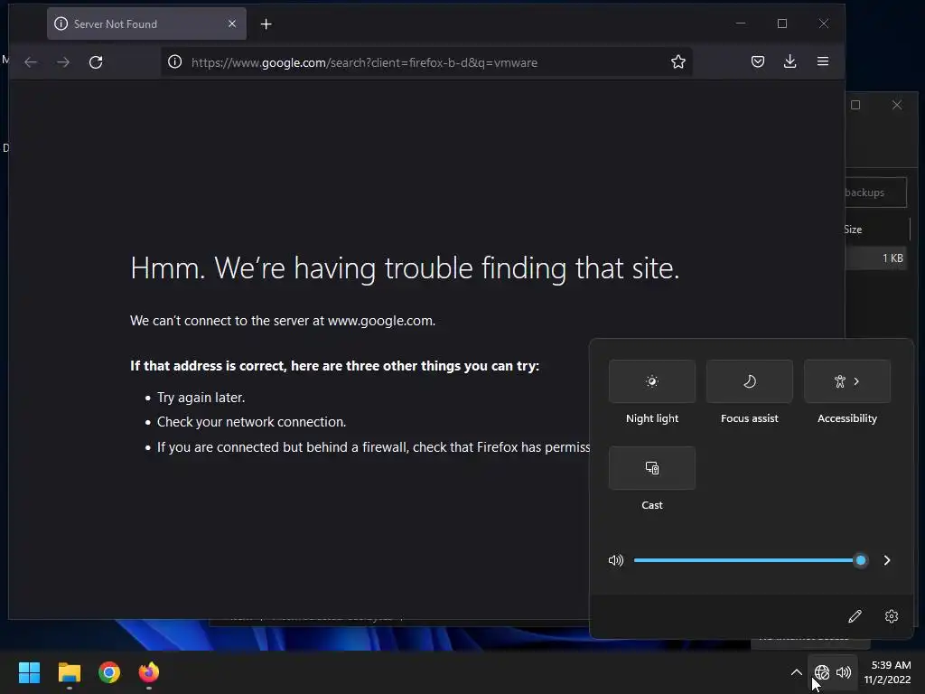Click the taskbar volume icon
This screenshot has width=925, height=694.
coord(844,672)
